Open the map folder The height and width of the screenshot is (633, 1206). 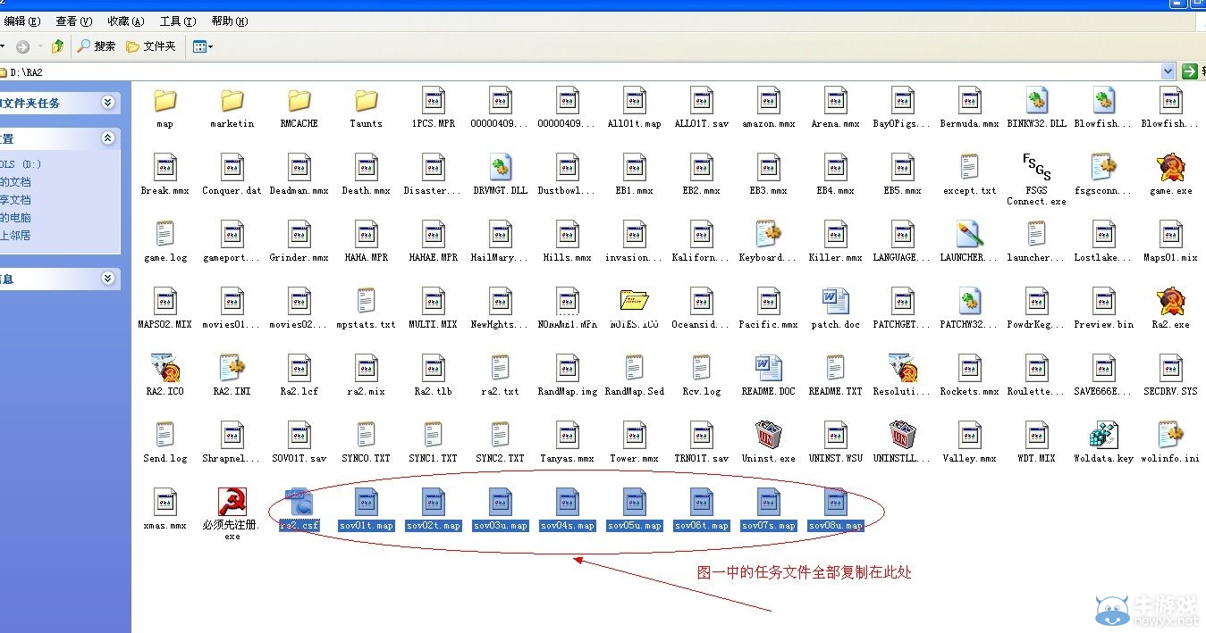[164, 101]
